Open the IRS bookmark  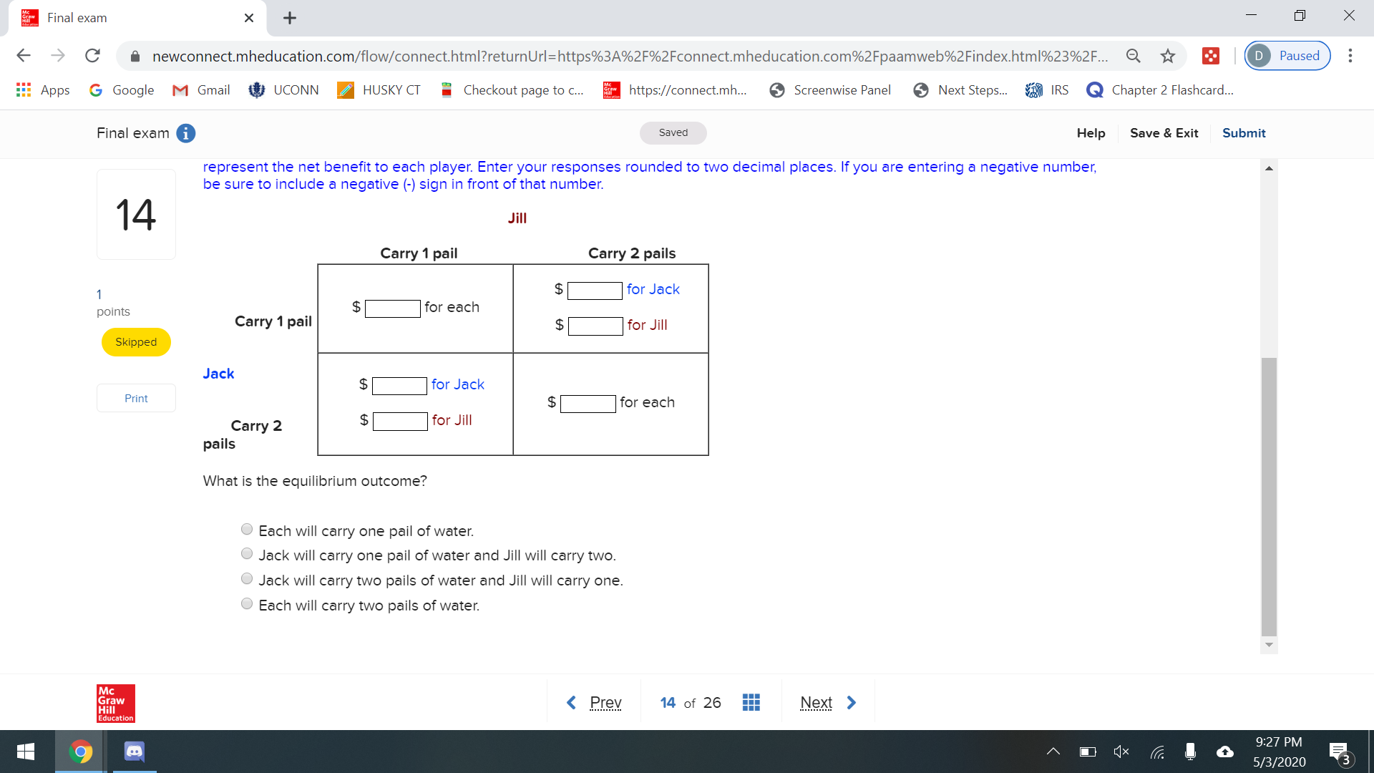(x=1047, y=89)
